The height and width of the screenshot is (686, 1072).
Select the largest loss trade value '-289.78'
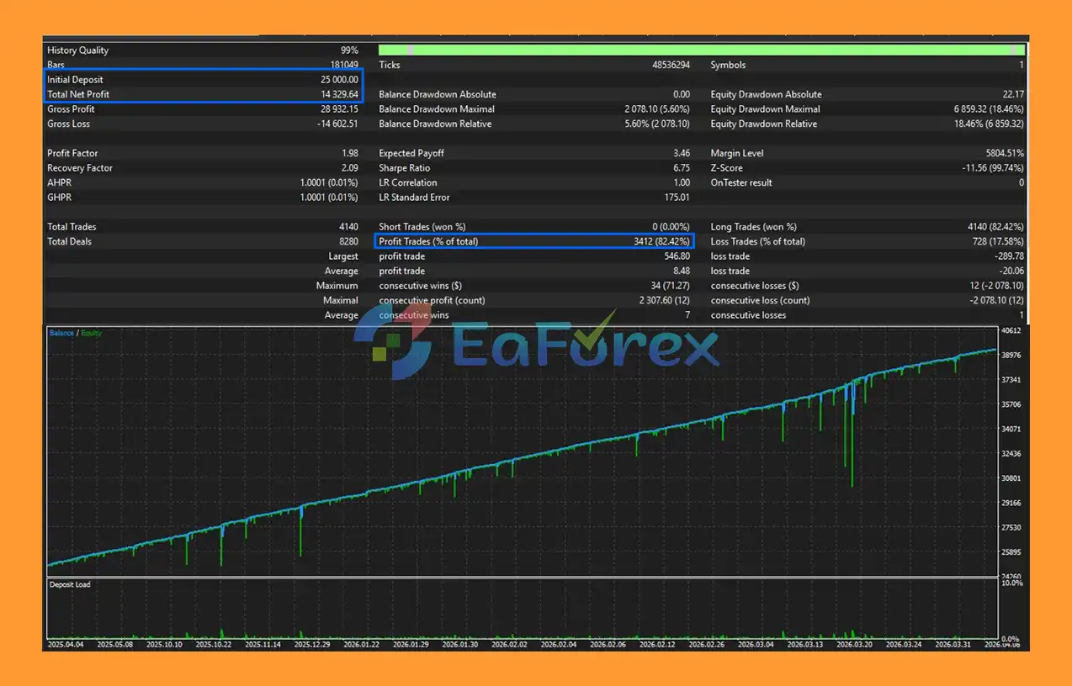click(1009, 256)
